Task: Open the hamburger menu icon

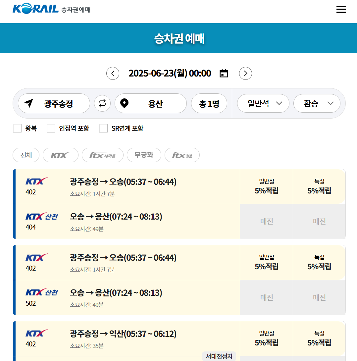Action: [341, 10]
